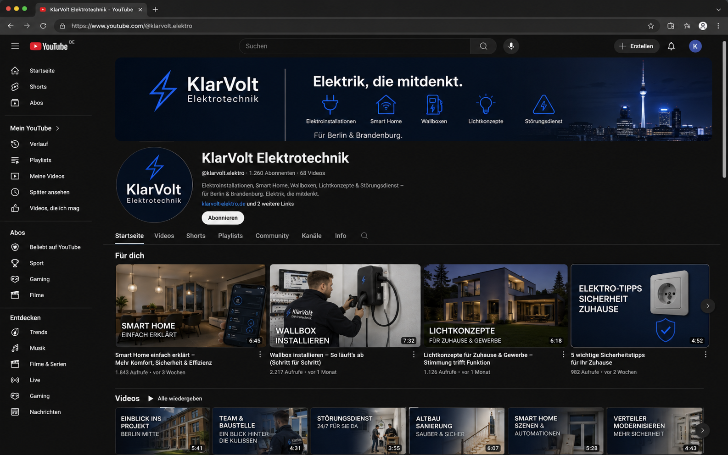Viewport: 728px width, 455px height.
Task: Open the klarvolt-elektro.de link
Action: [224, 204]
